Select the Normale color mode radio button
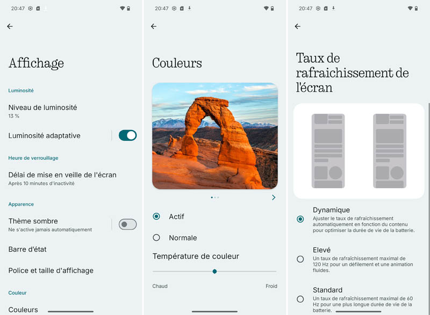The image size is (430, 315). (156, 238)
